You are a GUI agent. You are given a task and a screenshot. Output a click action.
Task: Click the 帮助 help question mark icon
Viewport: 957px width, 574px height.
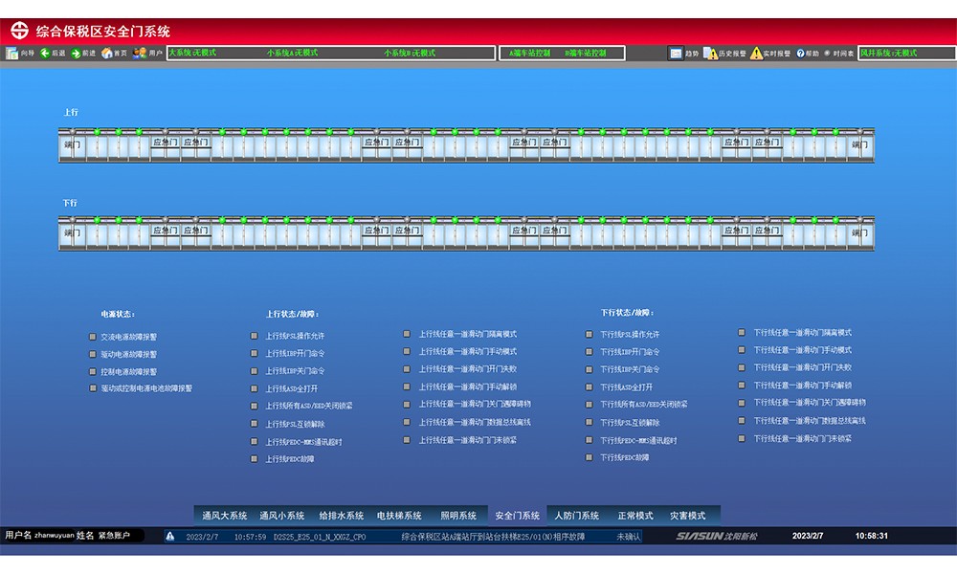pyautogui.click(x=800, y=54)
